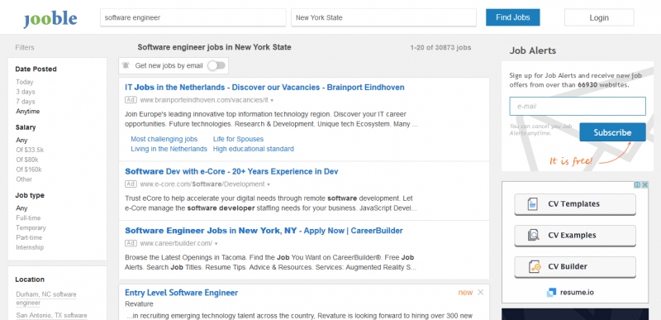The width and height of the screenshot is (661, 320).
Task: Open the resume.io logo link
Action: pyautogui.click(x=570, y=292)
